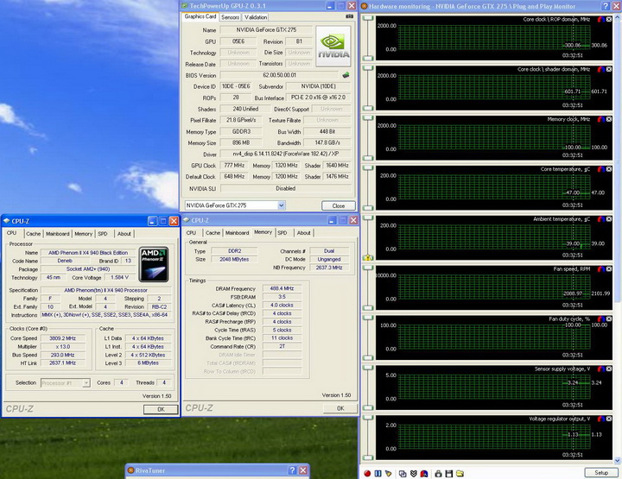Click the NB Frequency 2637.3 MHz value
The width and height of the screenshot is (622, 479).
[x=329, y=268]
